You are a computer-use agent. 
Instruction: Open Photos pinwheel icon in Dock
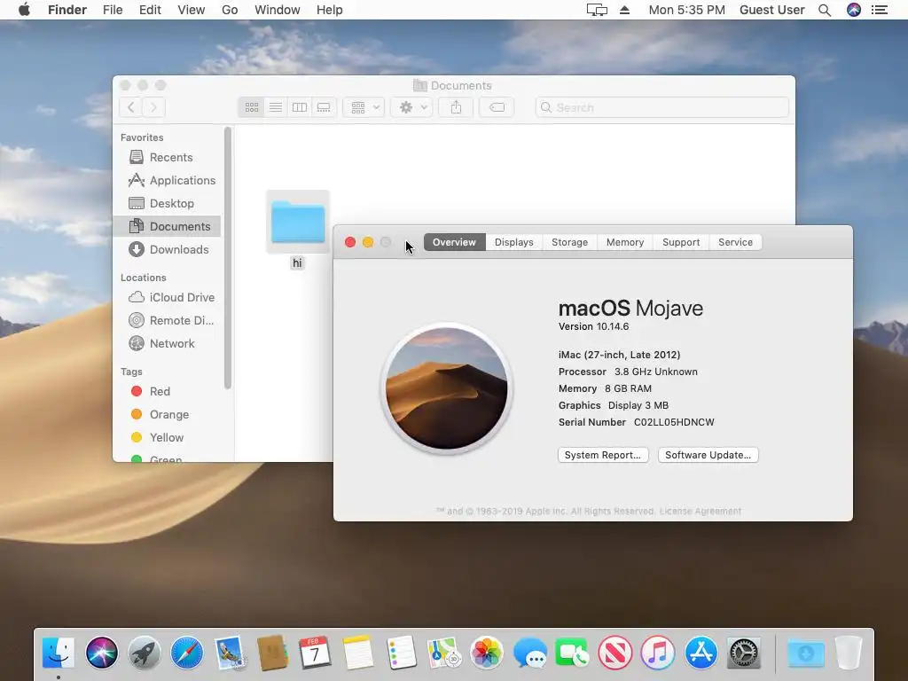click(487, 653)
